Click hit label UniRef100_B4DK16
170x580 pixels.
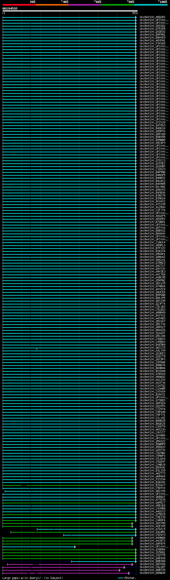[x=152, y=128]
